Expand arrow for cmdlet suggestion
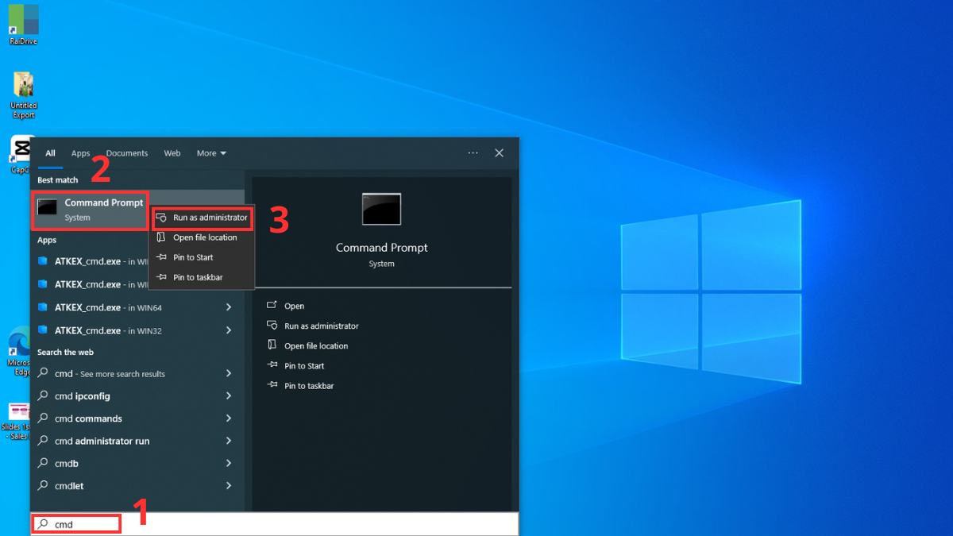Viewport: 953px width, 536px height. tap(229, 486)
